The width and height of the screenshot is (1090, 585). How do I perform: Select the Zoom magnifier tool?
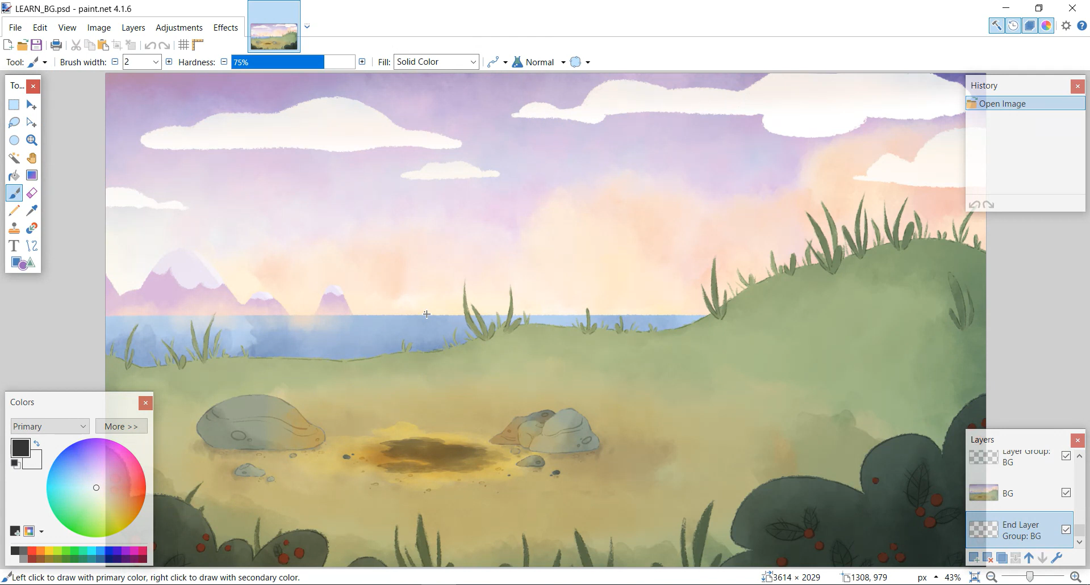(32, 140)
